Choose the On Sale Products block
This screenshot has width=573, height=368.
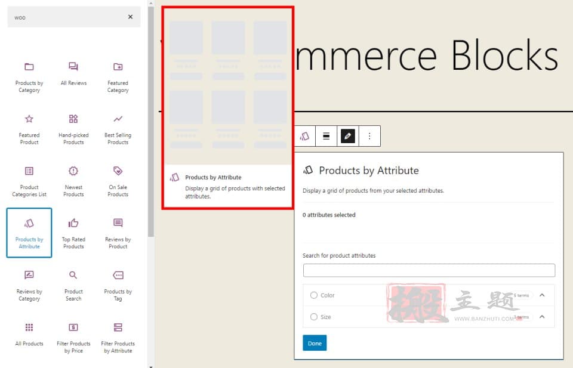pos(118,181)
